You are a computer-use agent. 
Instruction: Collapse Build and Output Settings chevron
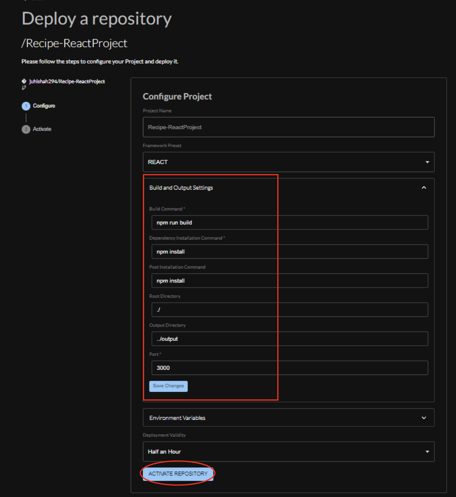[x=424, y=187]
